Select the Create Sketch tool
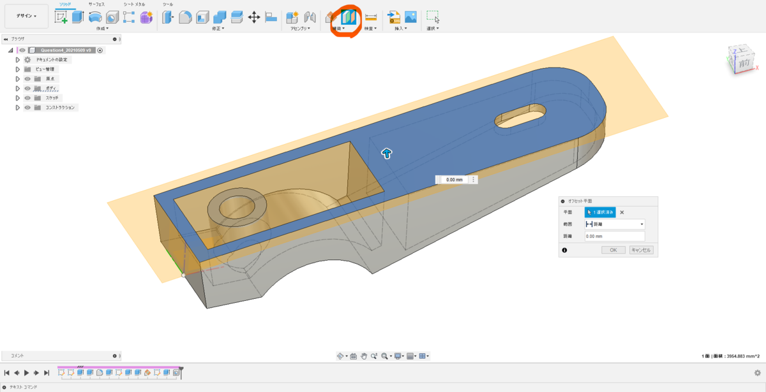The image size is (766, 392). (x=61, y=17)
